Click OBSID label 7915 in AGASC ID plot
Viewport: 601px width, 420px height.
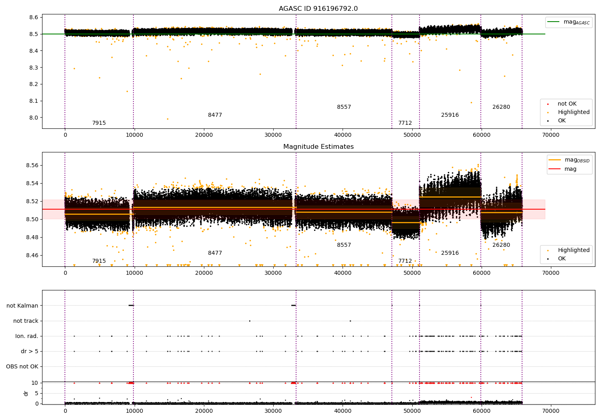click(x=99, y=123)
